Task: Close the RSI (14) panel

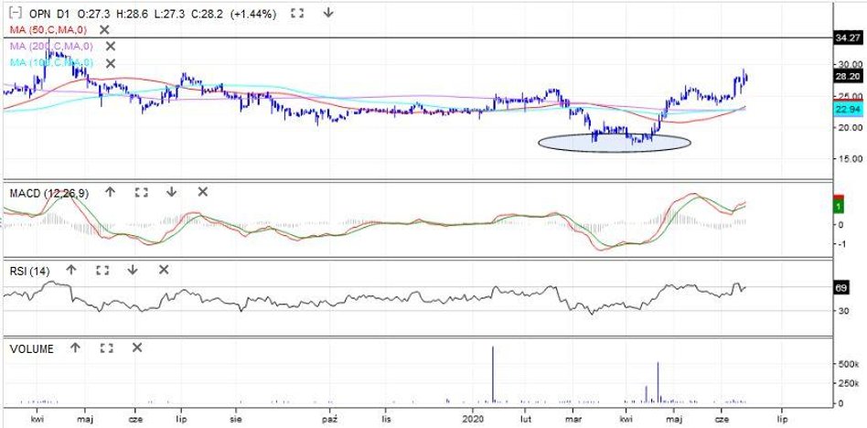Action: point(164,270)
